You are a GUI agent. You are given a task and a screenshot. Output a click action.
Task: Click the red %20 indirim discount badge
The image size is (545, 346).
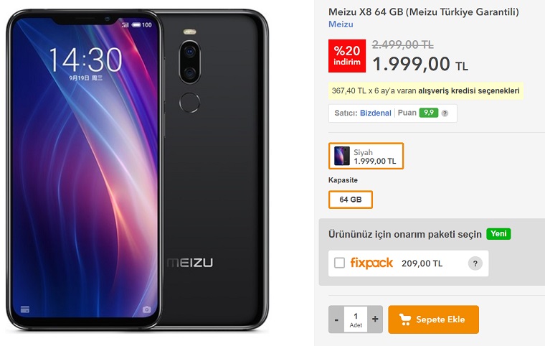(x=347, y=56)
